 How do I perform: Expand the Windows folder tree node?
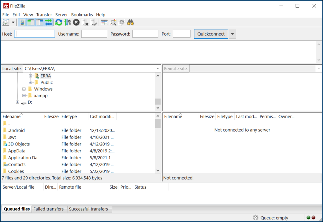[x=24, y=89]
